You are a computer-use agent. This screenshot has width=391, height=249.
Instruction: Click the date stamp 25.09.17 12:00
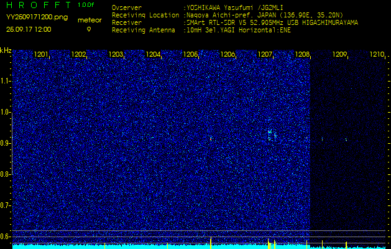point(29,29)
